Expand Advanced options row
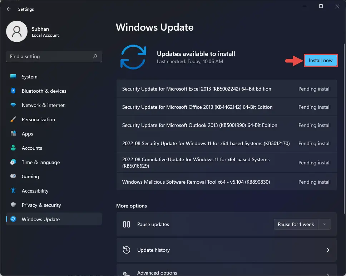The image size is (346, 276). pos(226,270)
